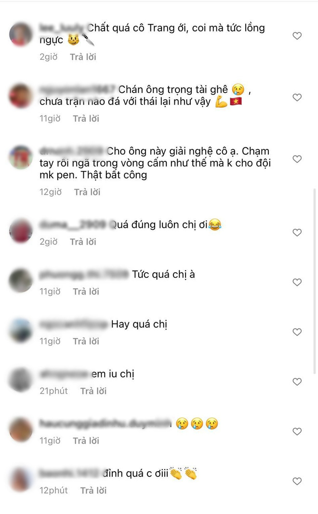
Task: Open avatar of 'Cho ông này giải nghệ' commenter
Action: pyautogui.click(x=21, y=158)
